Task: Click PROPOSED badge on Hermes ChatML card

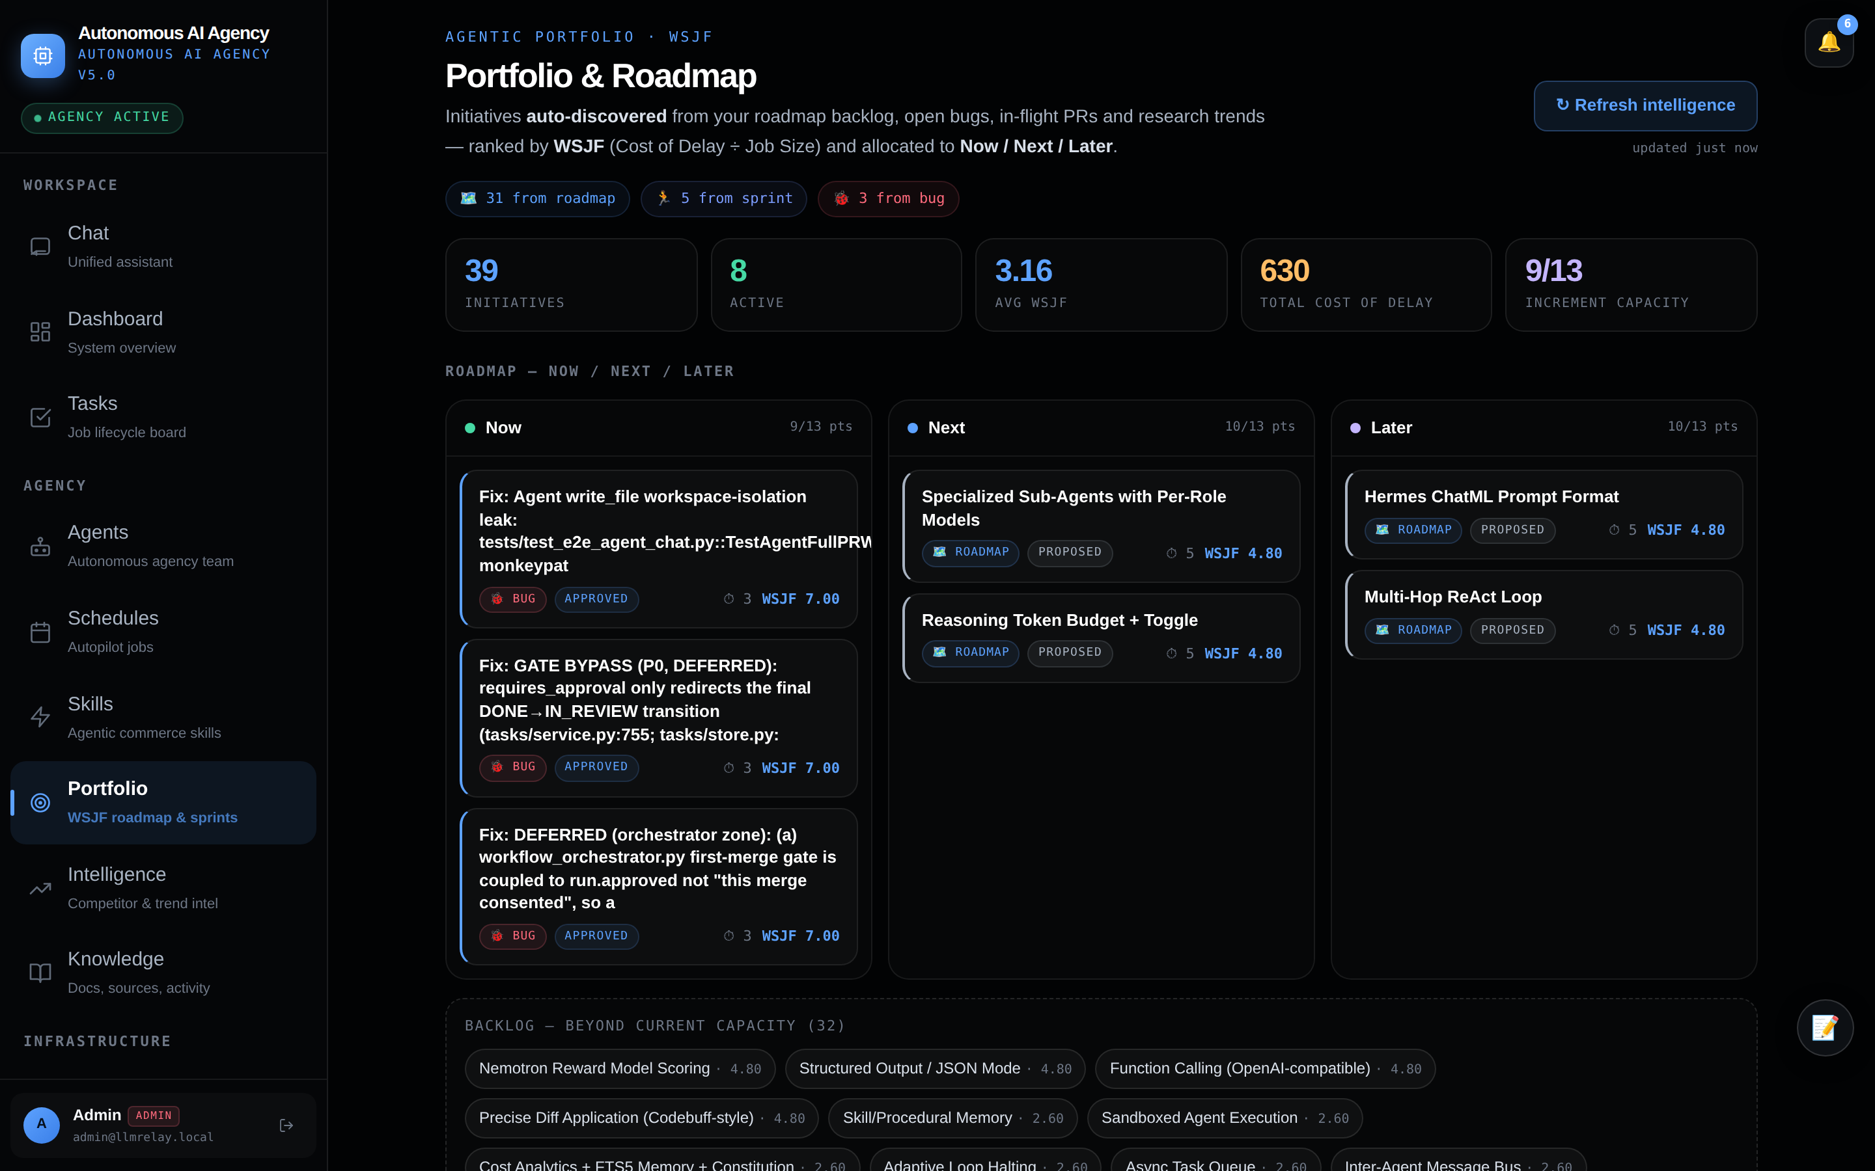Action: (x=1512, y=530)
